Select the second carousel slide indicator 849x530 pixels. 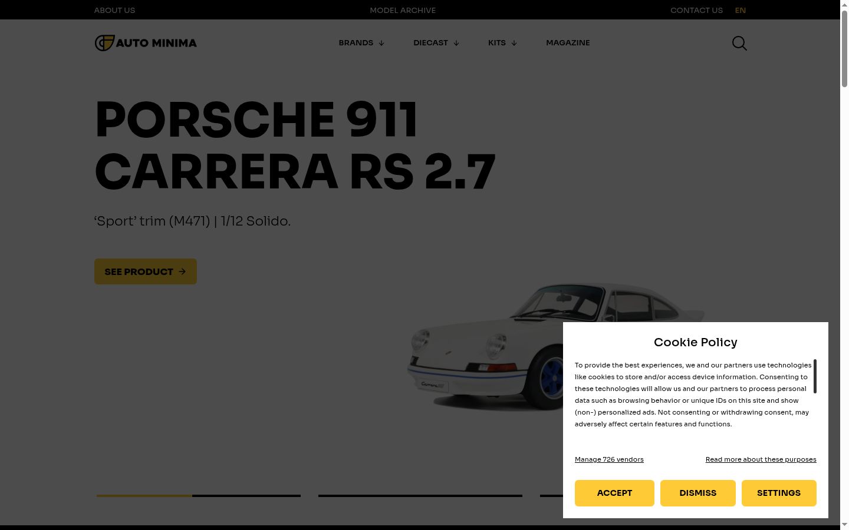(x=420, y=496)
